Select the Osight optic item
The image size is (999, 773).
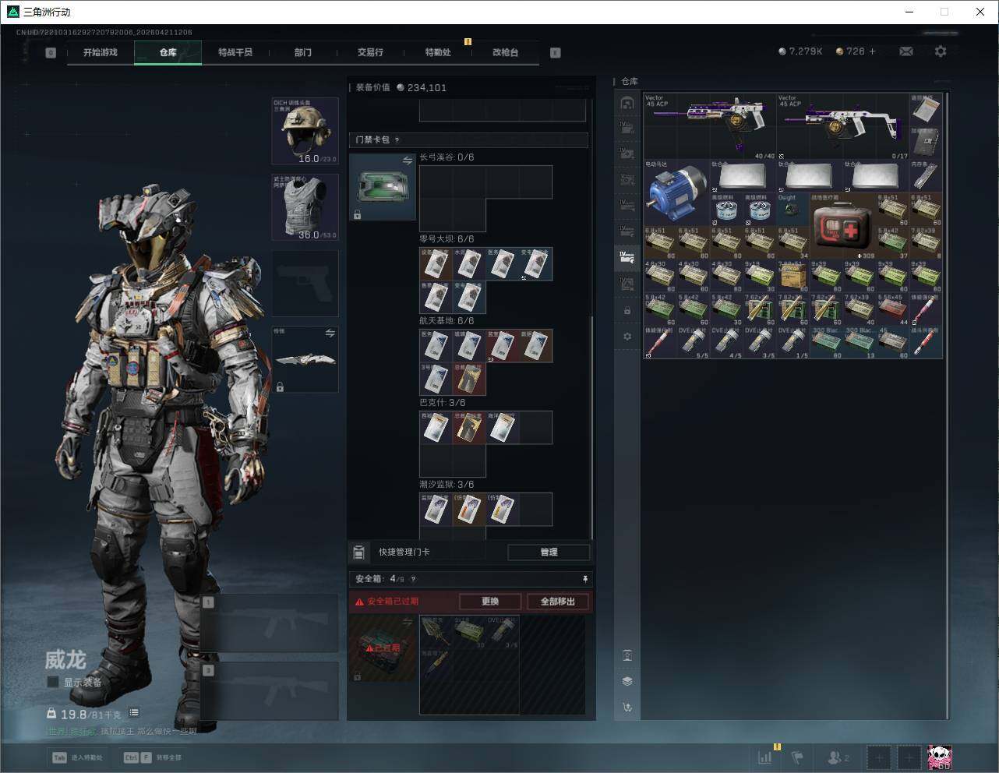point(792,209)
